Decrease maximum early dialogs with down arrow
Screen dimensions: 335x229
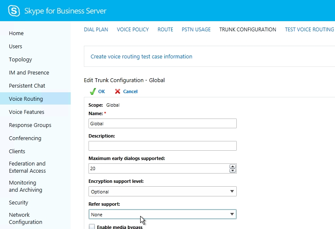(233, 171)
